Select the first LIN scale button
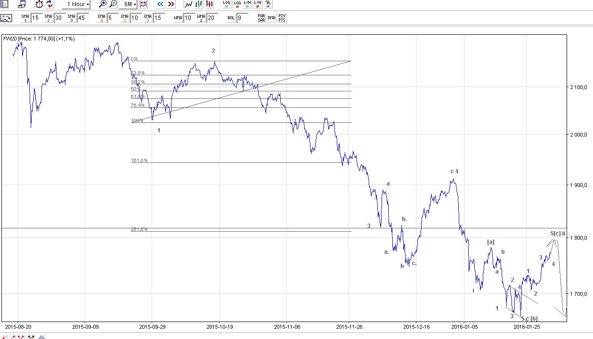 pos(247,4)
